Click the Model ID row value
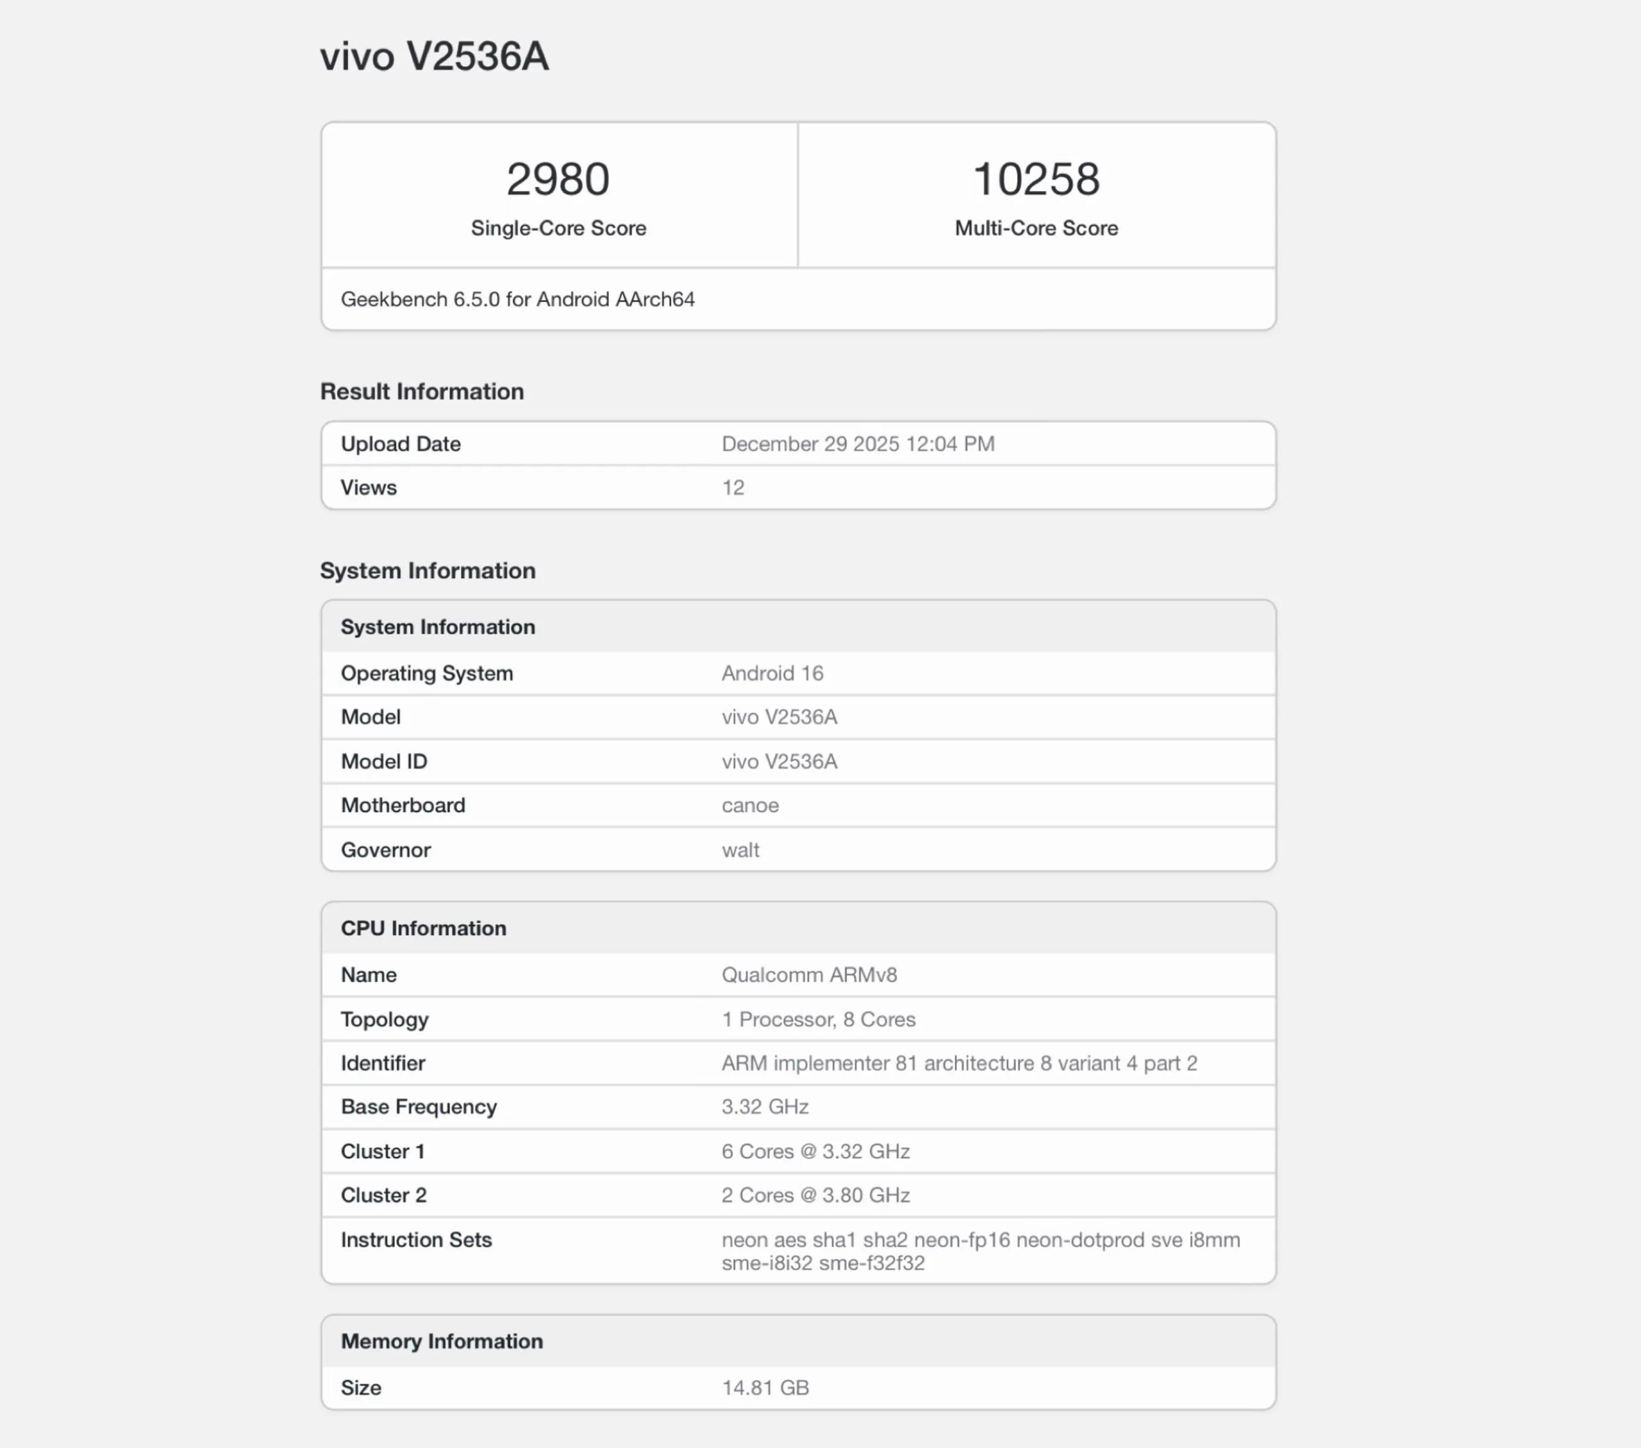 pyautogui.click(x=779, y=761)
